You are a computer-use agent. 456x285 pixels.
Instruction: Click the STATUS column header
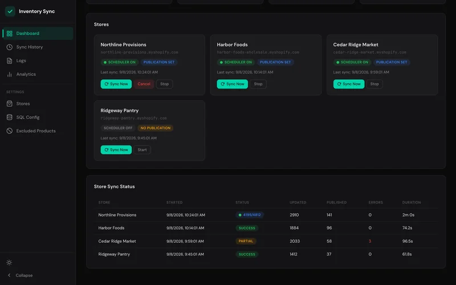tap(242, 202)
